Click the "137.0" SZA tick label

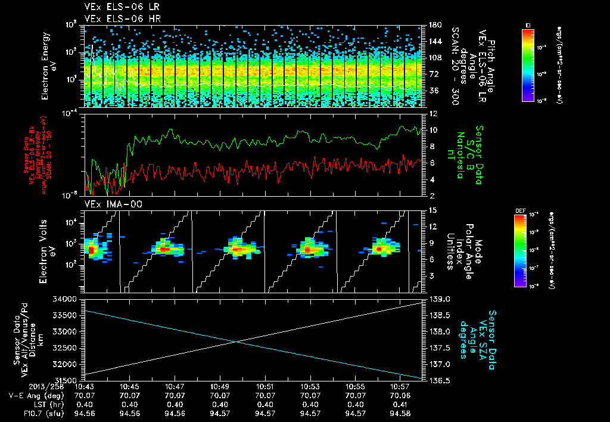(439, 364)
